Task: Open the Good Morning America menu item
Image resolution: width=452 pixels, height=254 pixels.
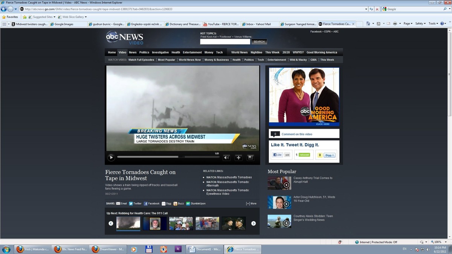Action: click(x=321, y=52)
